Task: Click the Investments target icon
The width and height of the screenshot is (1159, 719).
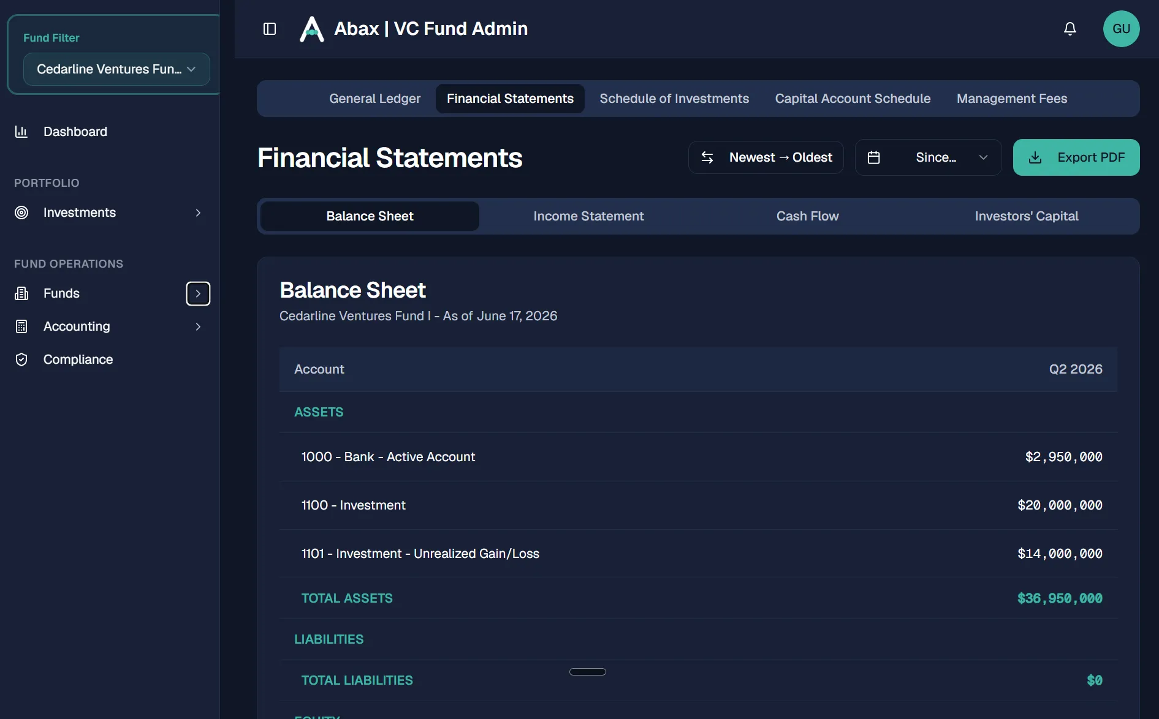Action: tap(21, 213)
